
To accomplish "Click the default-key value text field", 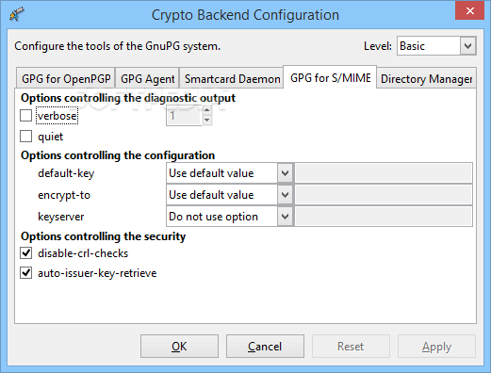I will (x=384, y=173).
